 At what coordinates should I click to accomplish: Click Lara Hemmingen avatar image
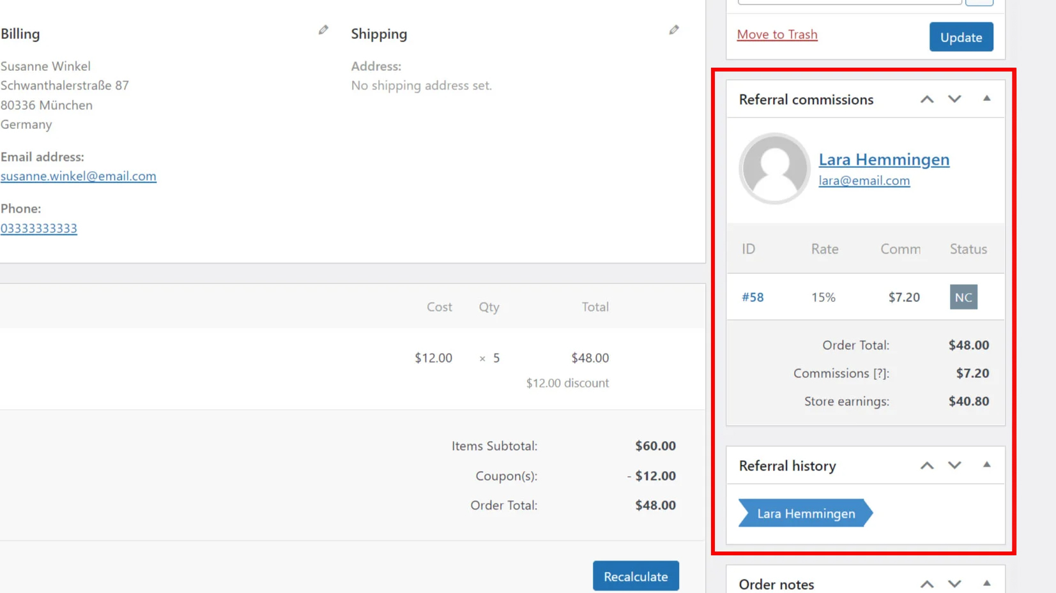click(774, 169)
